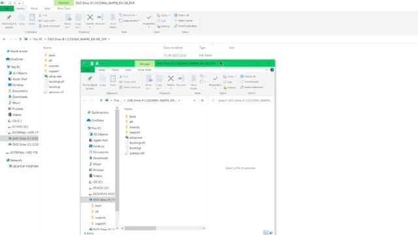Select OS (C:) in front window navigation pane
Viewport: 418px width, 235px height.
pos(95,182)
